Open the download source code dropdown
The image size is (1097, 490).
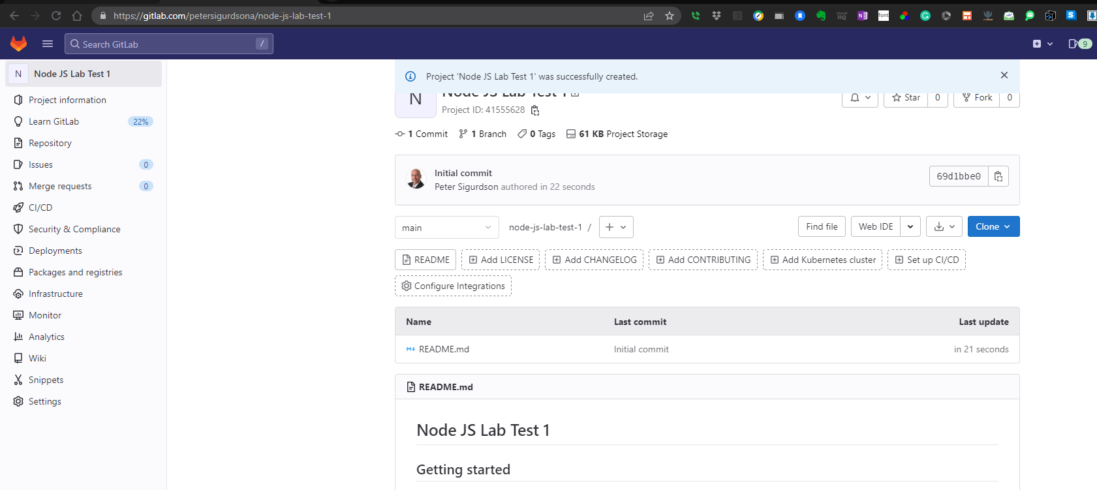944,226
